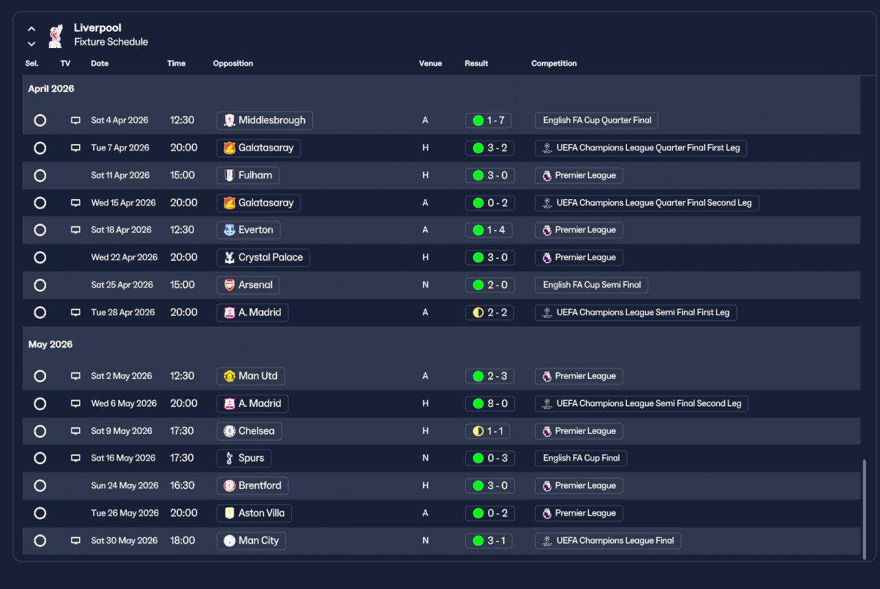
Task: Select the Spurs fixture radio button
Action: 40,458
